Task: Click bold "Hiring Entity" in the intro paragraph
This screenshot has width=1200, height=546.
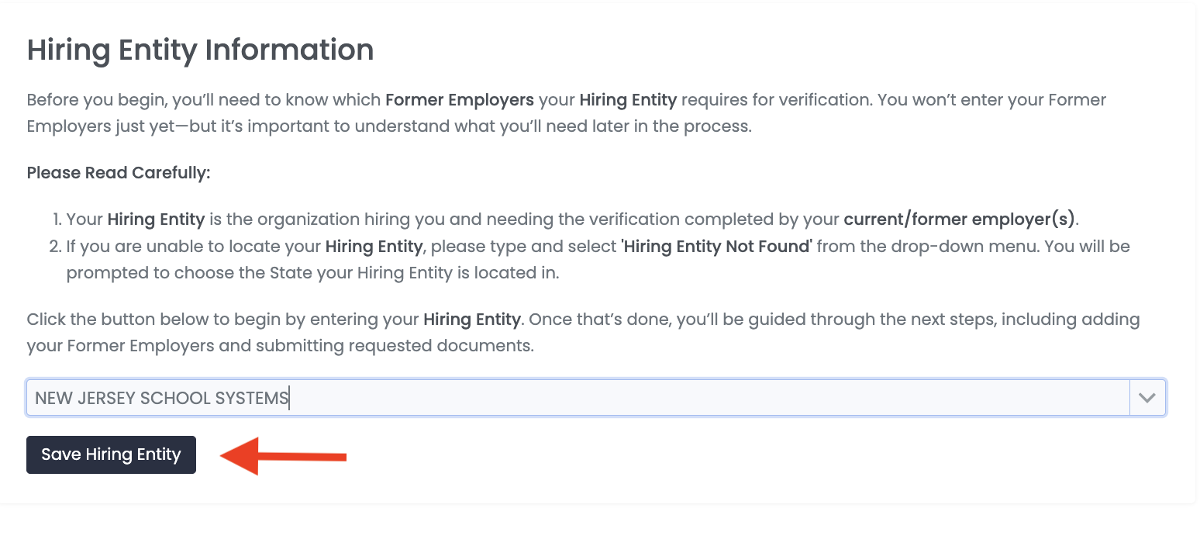Action: (x=628, y=100)
